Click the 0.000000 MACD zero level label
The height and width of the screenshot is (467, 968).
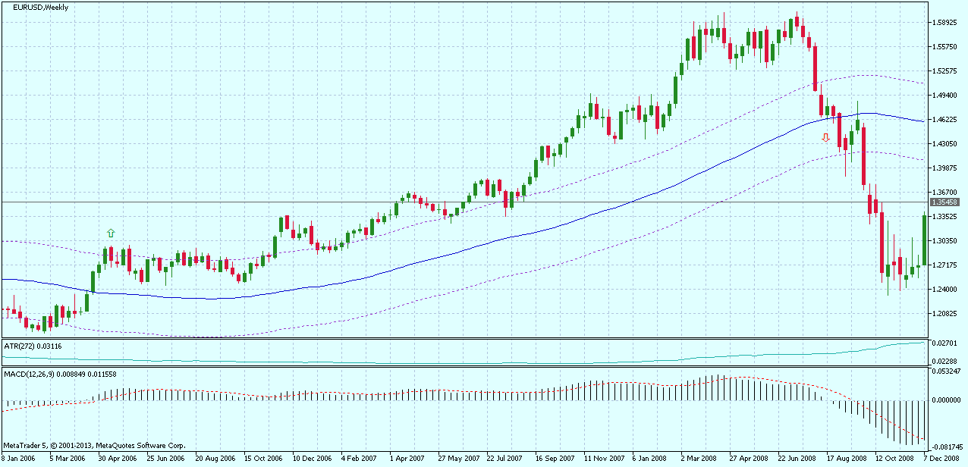tap(947, 400)
